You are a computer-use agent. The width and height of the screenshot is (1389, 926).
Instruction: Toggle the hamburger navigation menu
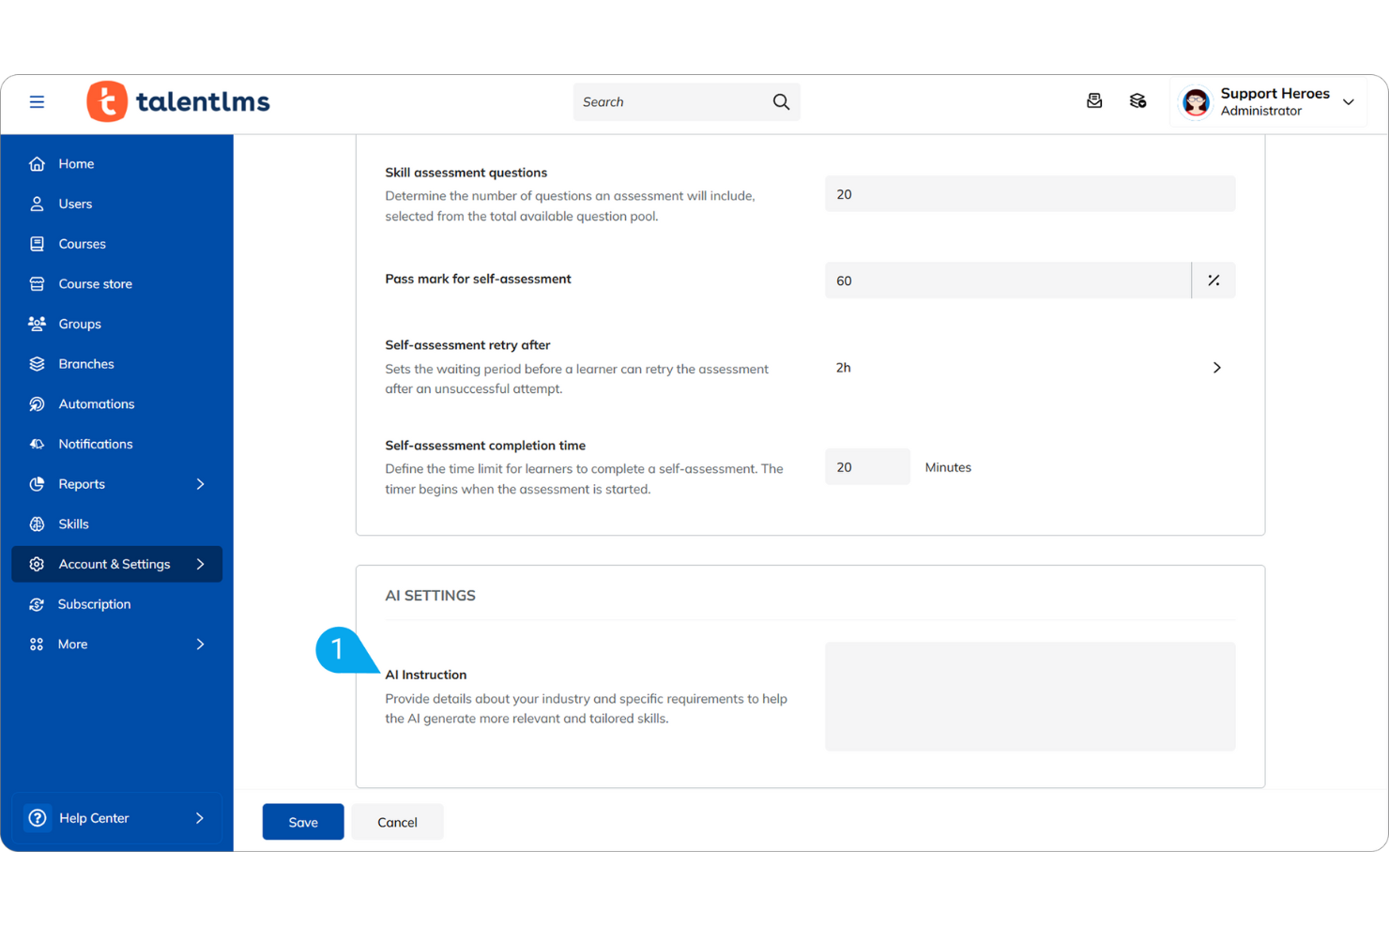(x=37, y=101)
